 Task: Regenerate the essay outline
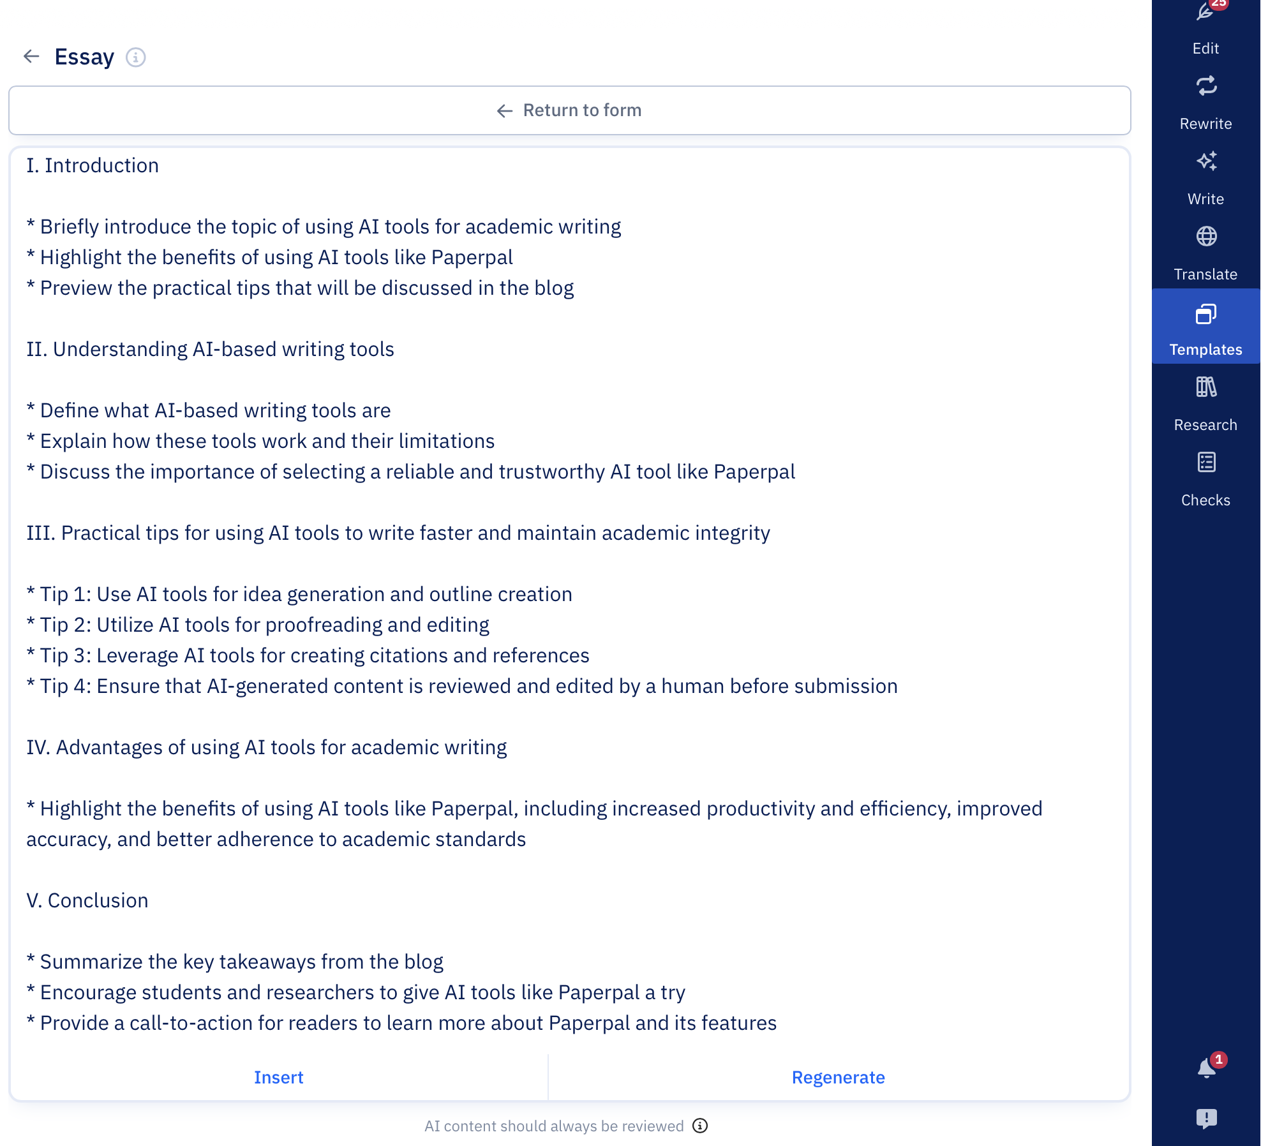click(x=838, y=1077)
